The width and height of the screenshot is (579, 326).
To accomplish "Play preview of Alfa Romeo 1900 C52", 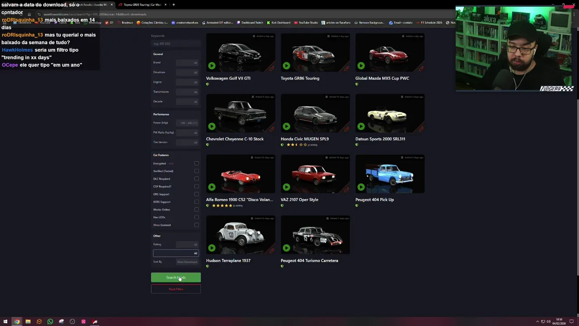I will (212, 187).
